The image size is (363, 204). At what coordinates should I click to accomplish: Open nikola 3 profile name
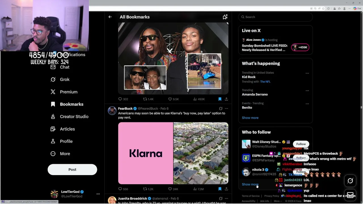tap(258, 170)
